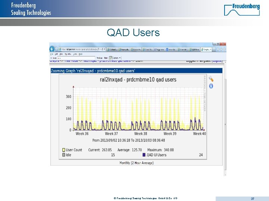This screenshot has width=269, height=201.
Task: Click the QAD UI Users value '24'
Action: (x=201, y=155)
